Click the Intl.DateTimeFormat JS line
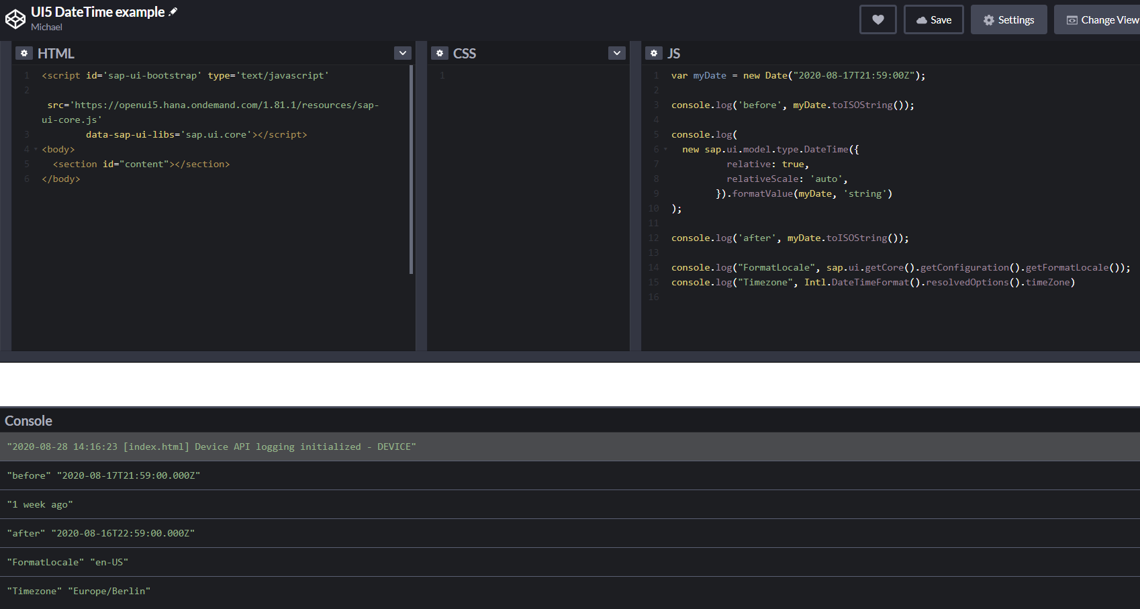 point(873,282)
